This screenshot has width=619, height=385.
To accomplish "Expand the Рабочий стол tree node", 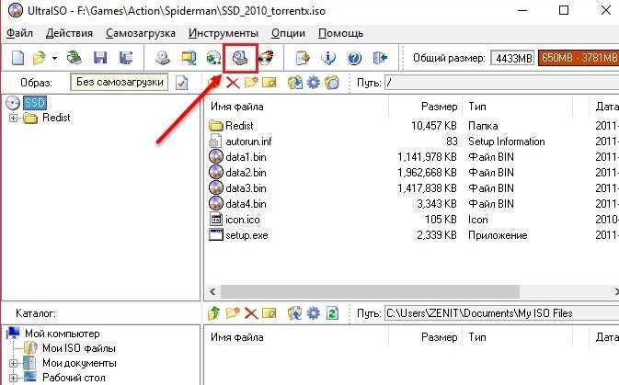I will 14,378.
